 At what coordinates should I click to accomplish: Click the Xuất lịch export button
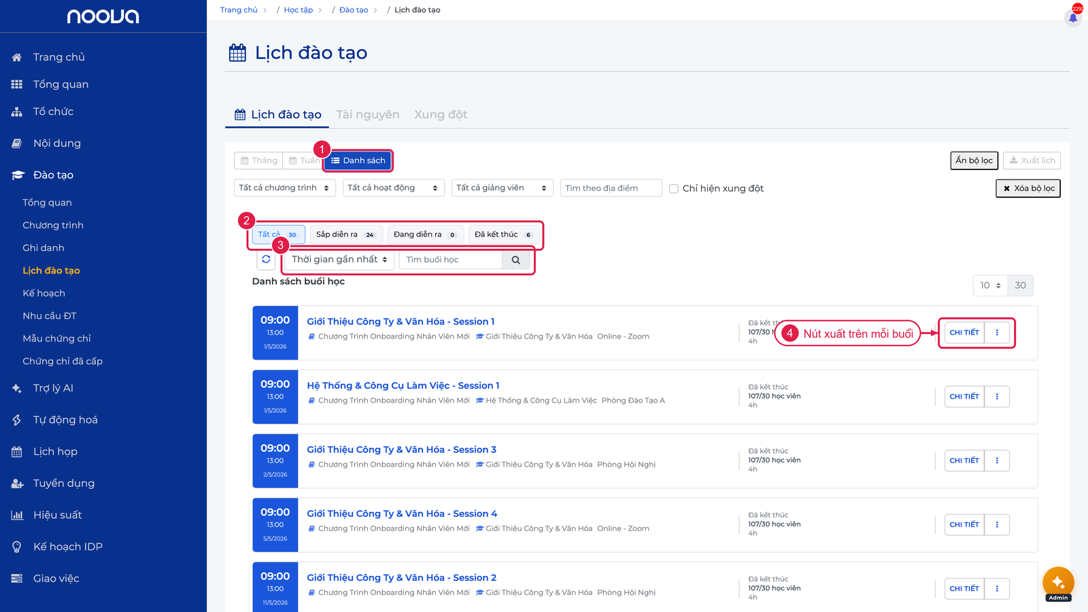tap(1032, 160)
